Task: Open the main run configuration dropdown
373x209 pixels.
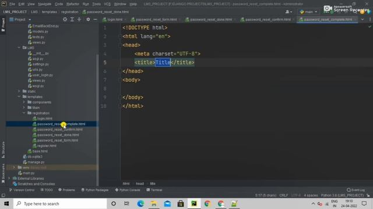Action: tap(308, 12)
